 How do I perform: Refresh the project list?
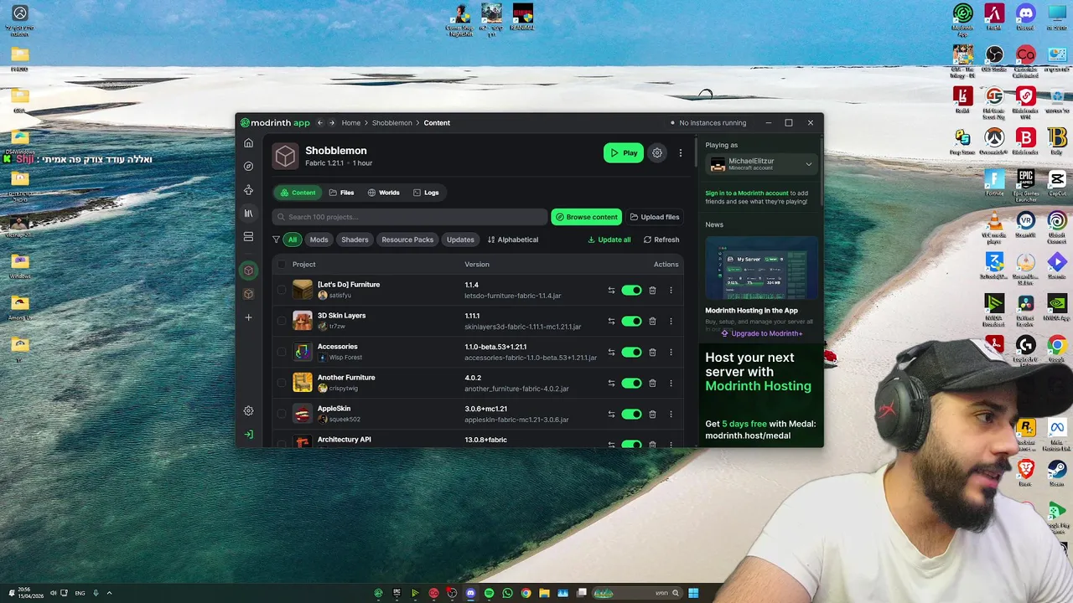click(661, 240)
